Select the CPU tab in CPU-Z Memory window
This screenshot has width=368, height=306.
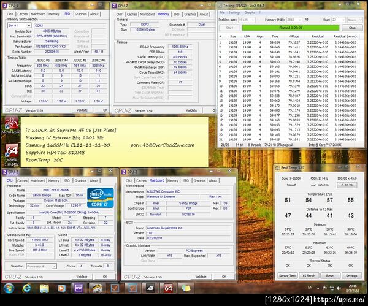[119, 14]
